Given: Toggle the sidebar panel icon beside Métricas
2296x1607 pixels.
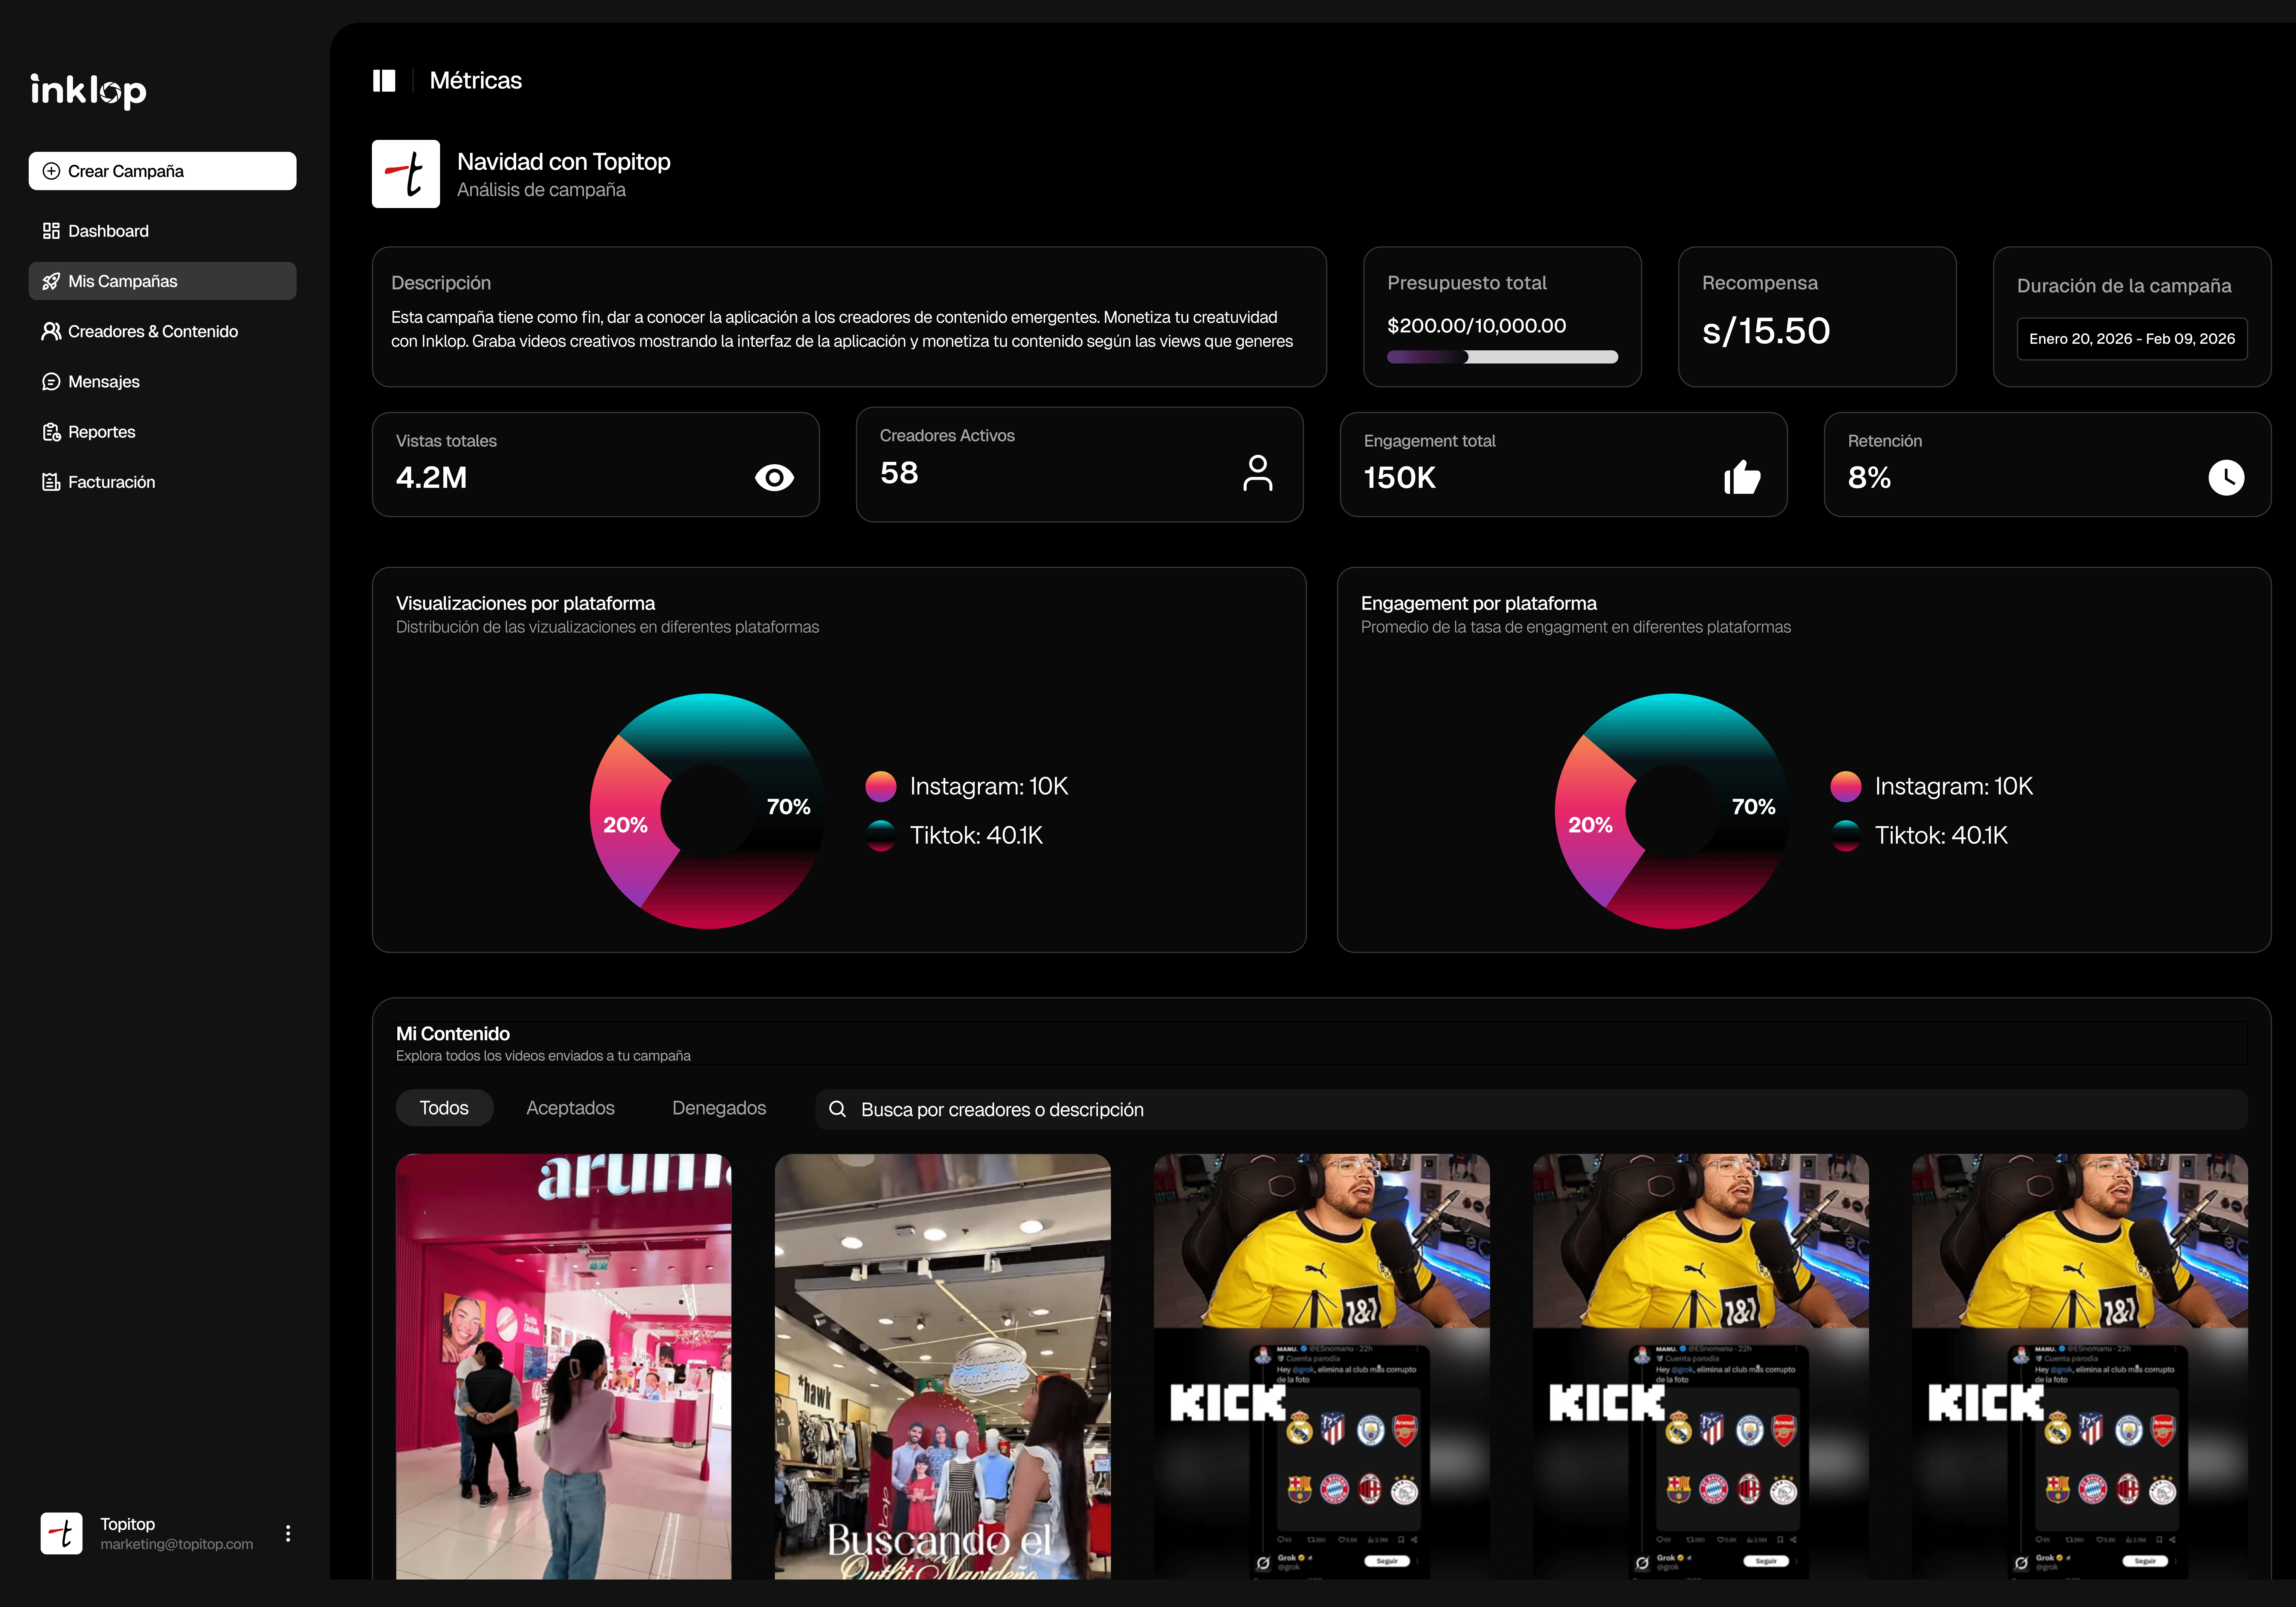Looking at the screenshot, I should click(384, 81).
